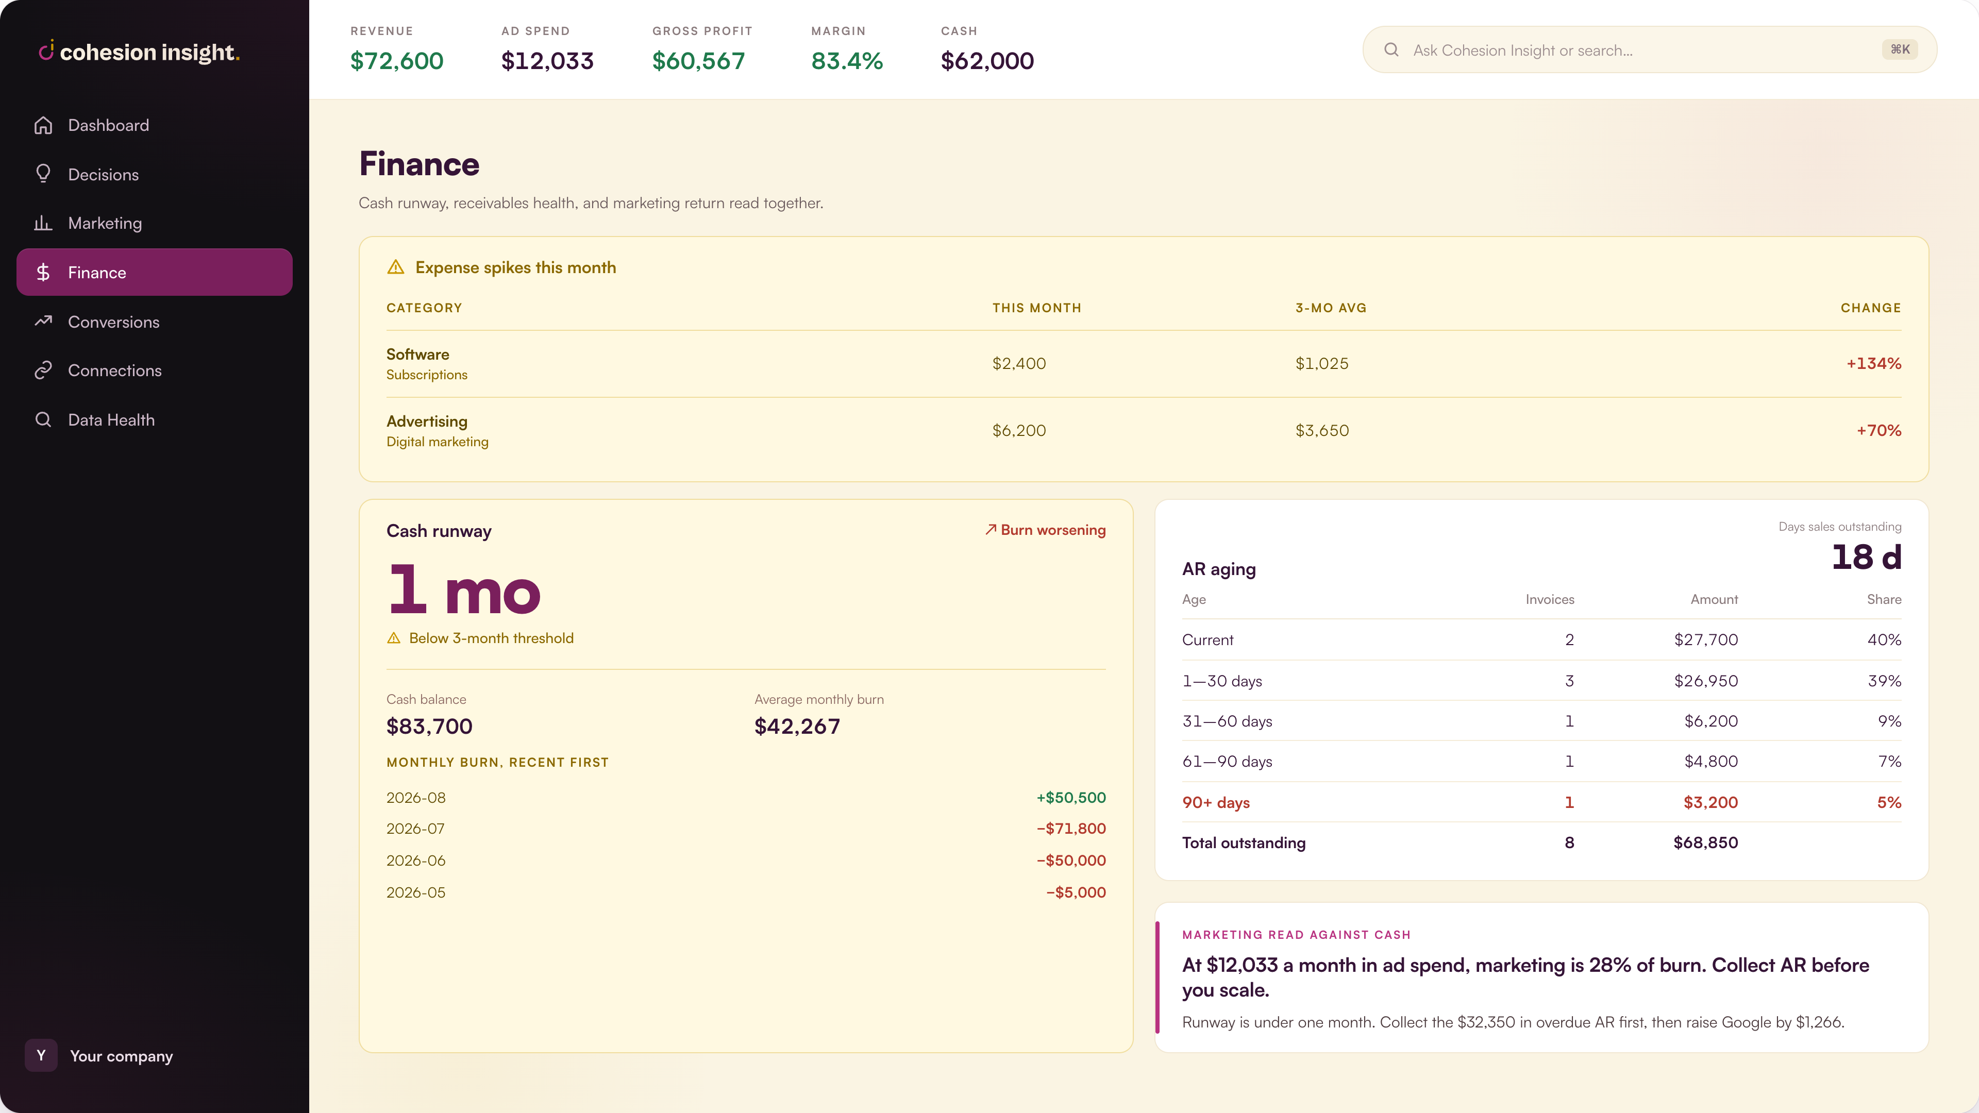Open the Connections page
Image resolution: width=1979 pixels, height=1113 pixels.
click(155, 370)
